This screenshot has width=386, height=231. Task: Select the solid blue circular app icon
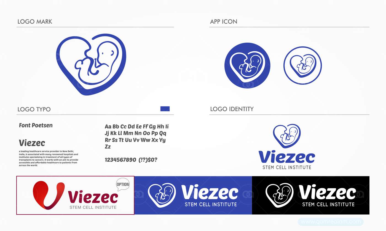tap(247, 65)
